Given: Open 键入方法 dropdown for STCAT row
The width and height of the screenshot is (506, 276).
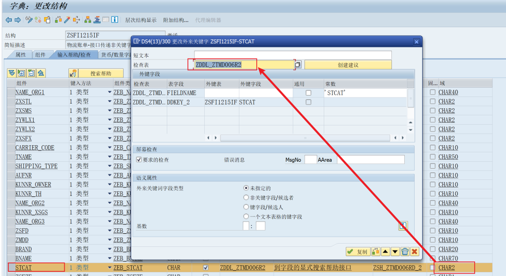Looking at the screenshot, I should [109, 268].
